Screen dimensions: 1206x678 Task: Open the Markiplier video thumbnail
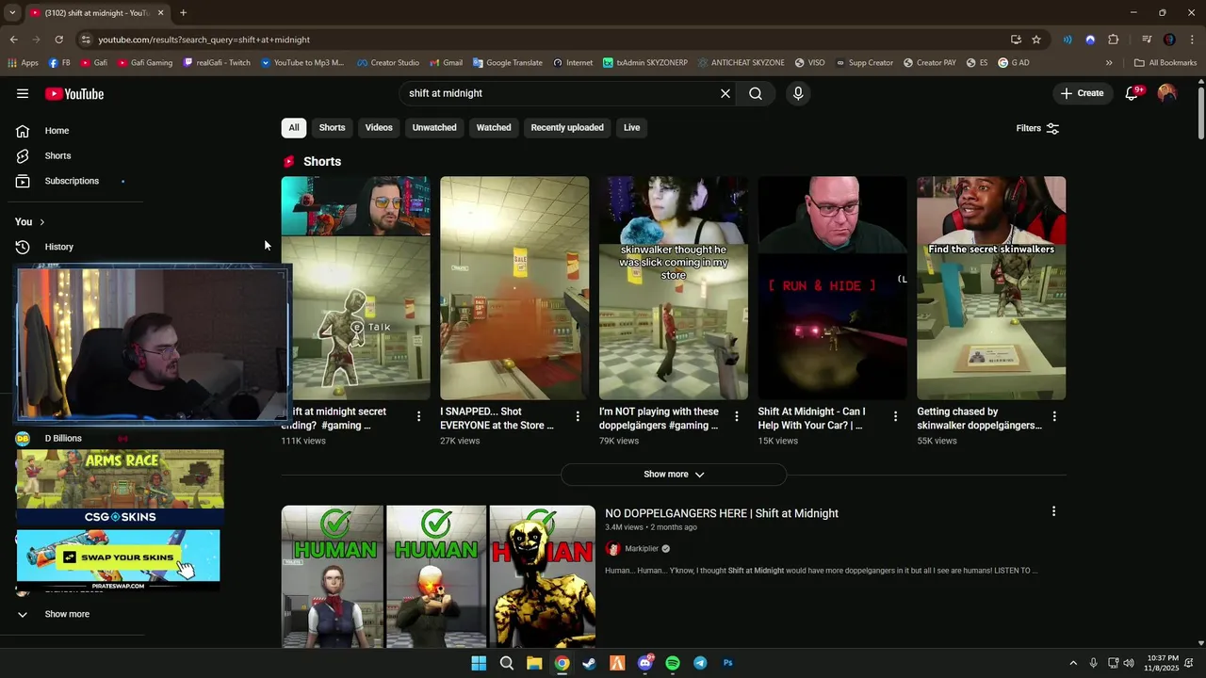click(438, 575)
